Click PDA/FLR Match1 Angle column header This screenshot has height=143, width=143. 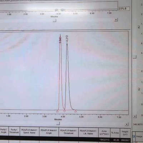click(49, 132)
